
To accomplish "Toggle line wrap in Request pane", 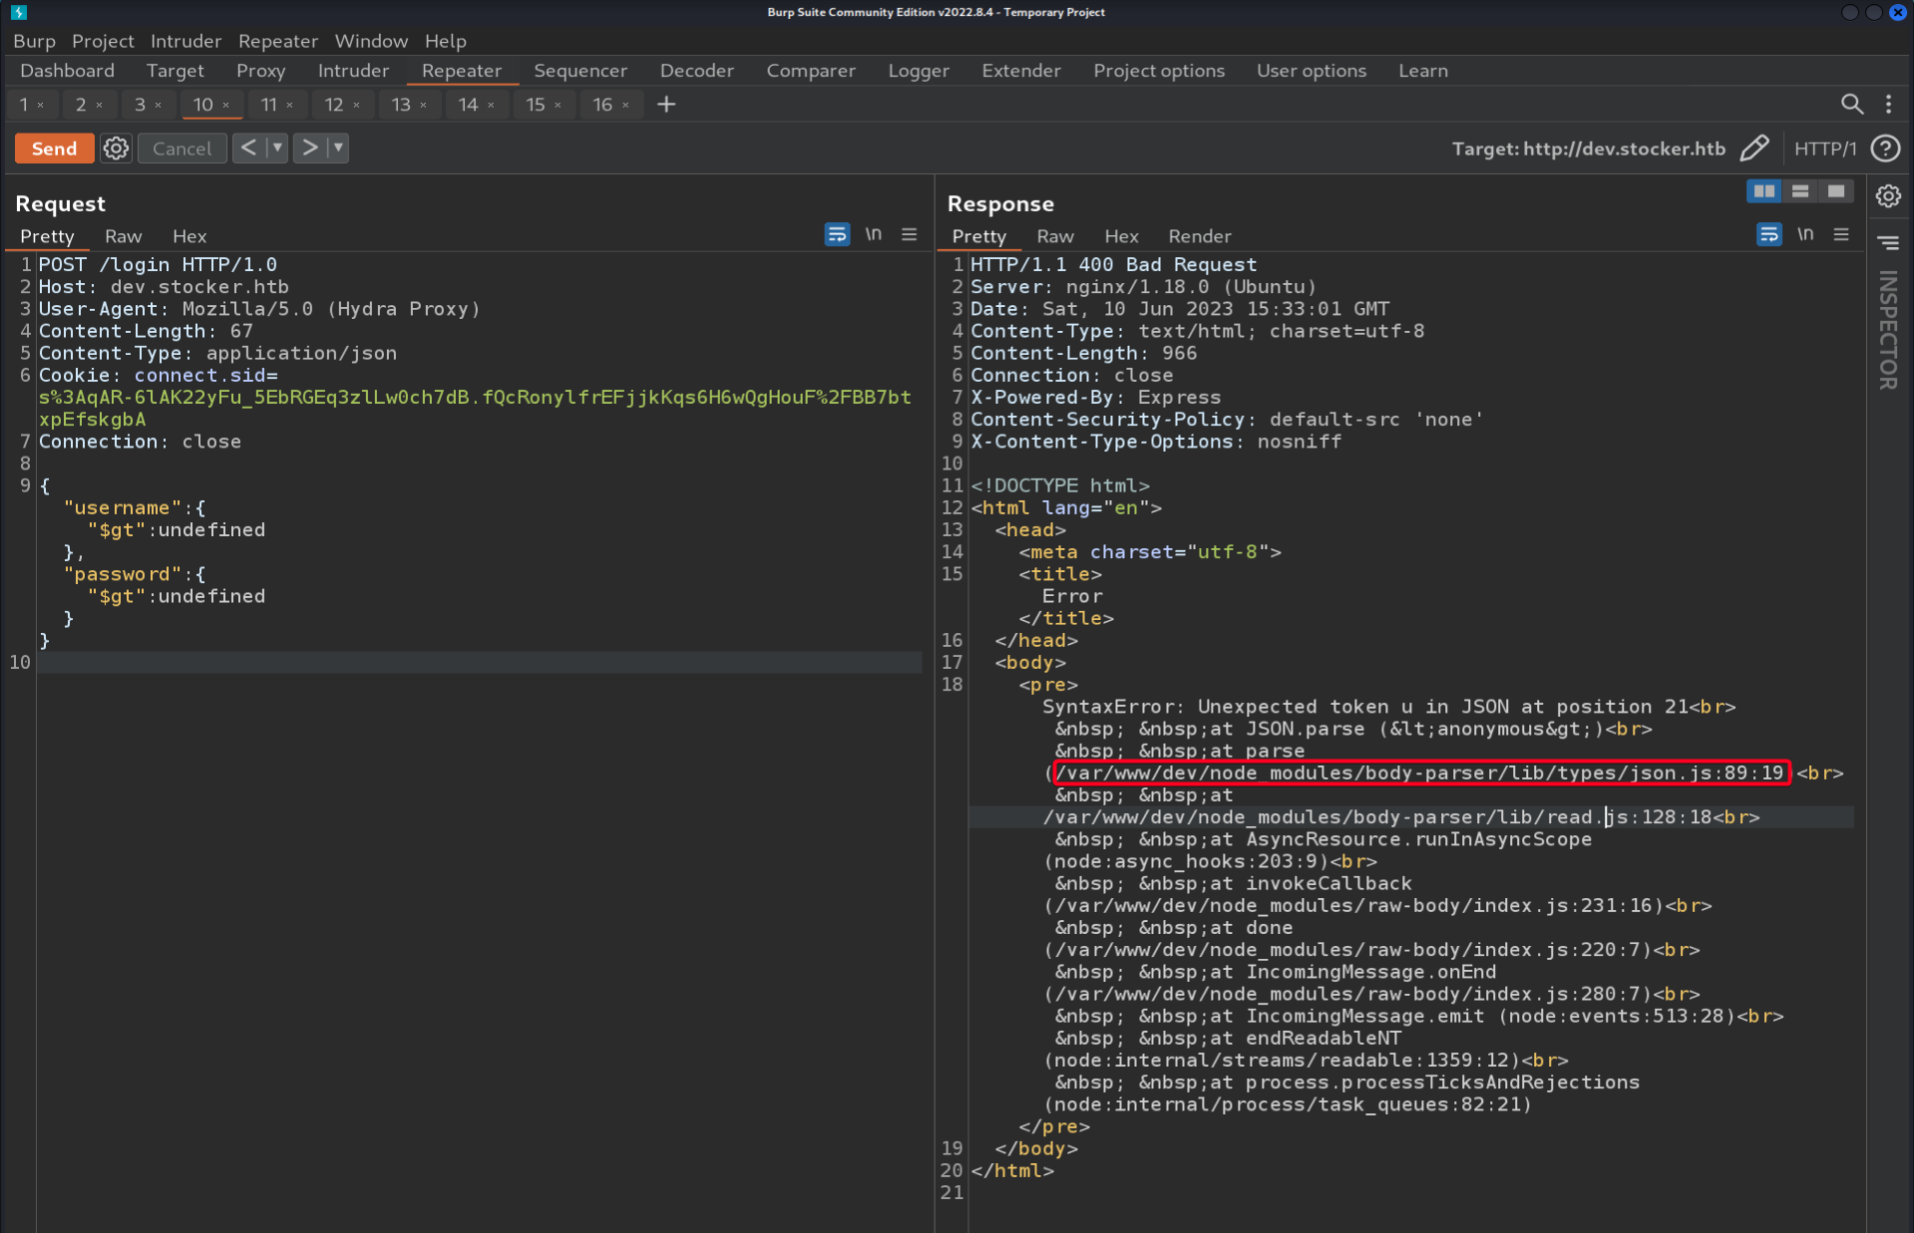I will click(837, 234).
